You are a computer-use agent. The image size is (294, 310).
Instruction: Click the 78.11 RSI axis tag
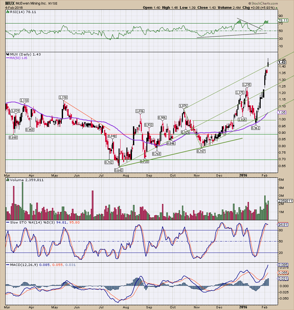[283, 20]
